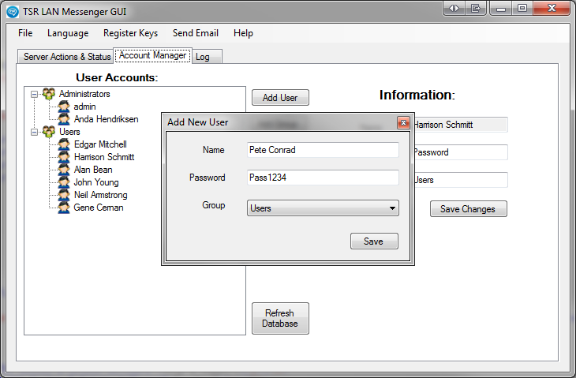Screen dimensions: 576x378
Task: Click the Administrators group icon
Action: coord(49,94)
